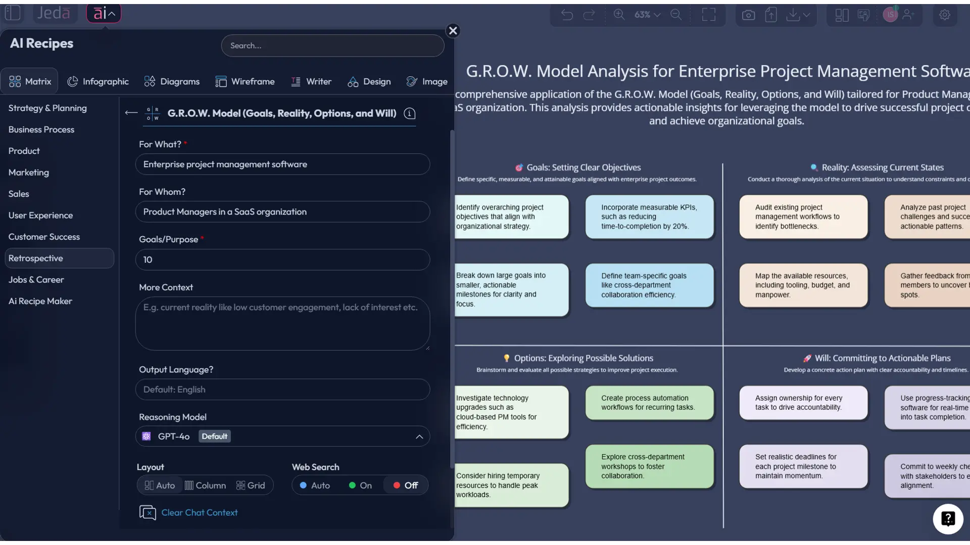
Task: Open the zoom percentage dropdown
Action: coord(647,15)
